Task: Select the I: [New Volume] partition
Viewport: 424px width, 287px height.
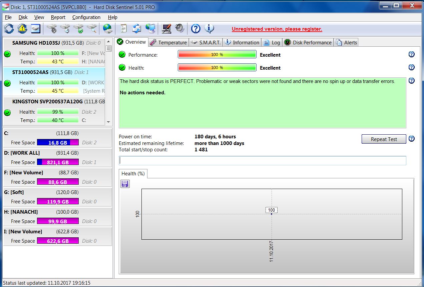Action: coord(57,236)
